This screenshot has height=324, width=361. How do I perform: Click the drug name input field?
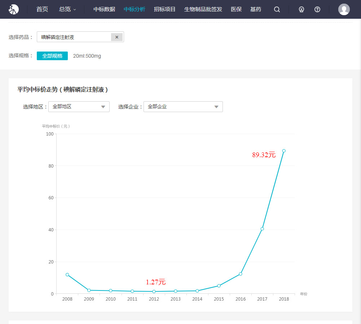[74, 37]
